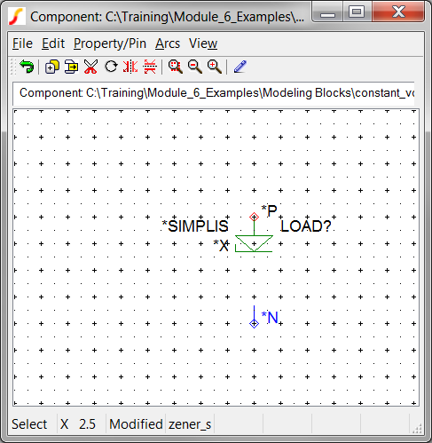The height and width of the screenshot is (443, 432).
Task: Click the Copy to clipboard icon
Action: pyautogui.click(x=71, y=67)
